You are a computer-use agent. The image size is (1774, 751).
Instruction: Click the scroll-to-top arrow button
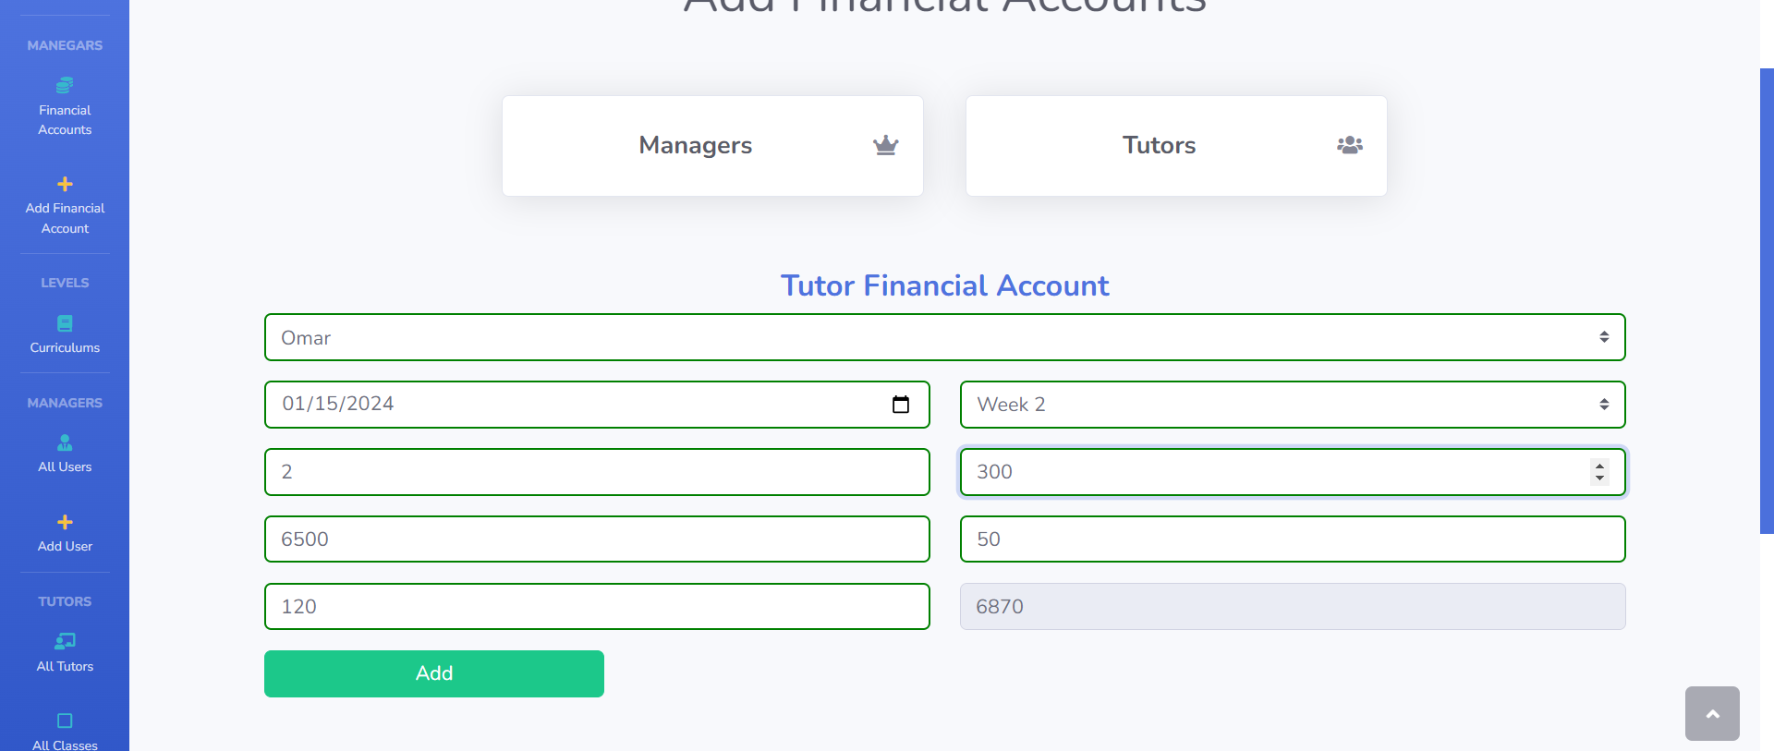click(1712, 713)
